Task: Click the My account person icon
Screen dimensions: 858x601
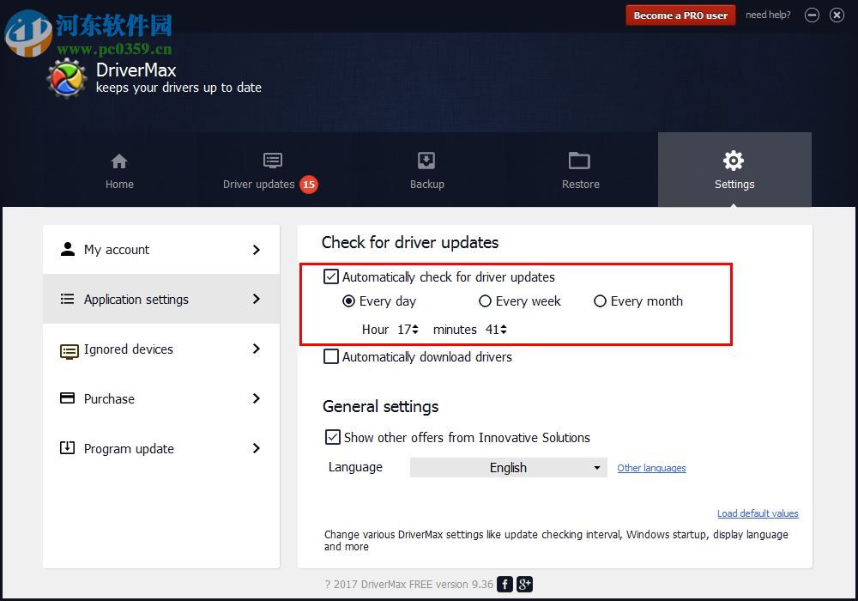Action: (x=67, y=249)
